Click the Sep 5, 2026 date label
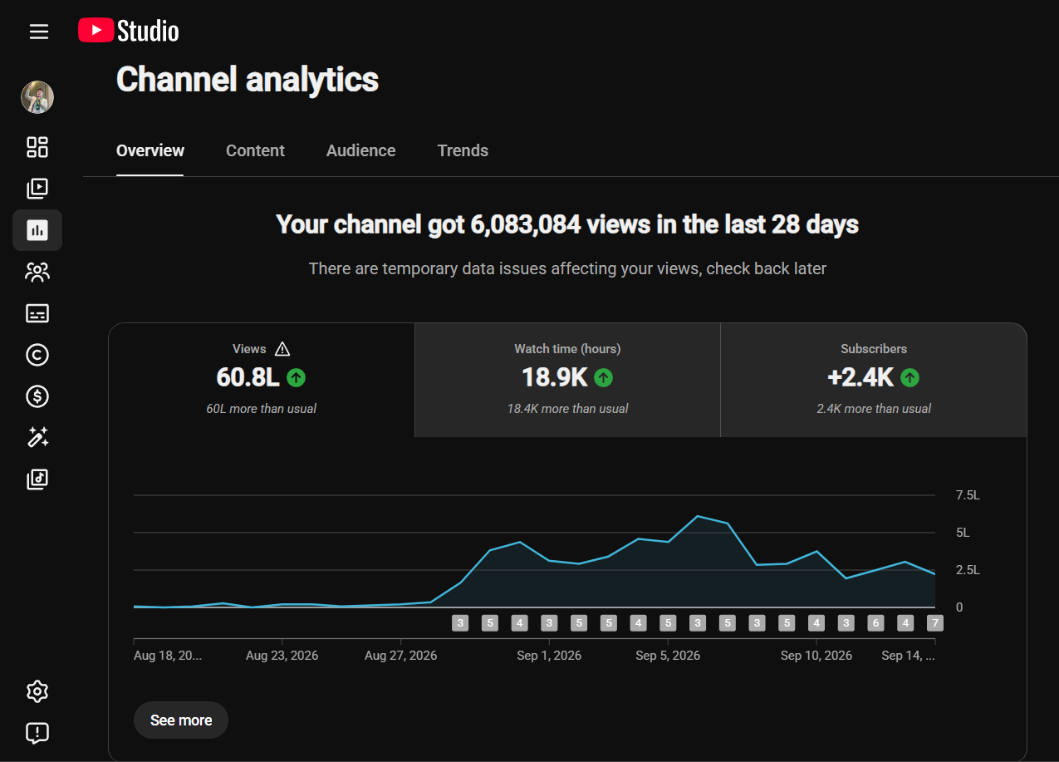The width and height of the screenshot is (1059, 762). tap(668, 656)
